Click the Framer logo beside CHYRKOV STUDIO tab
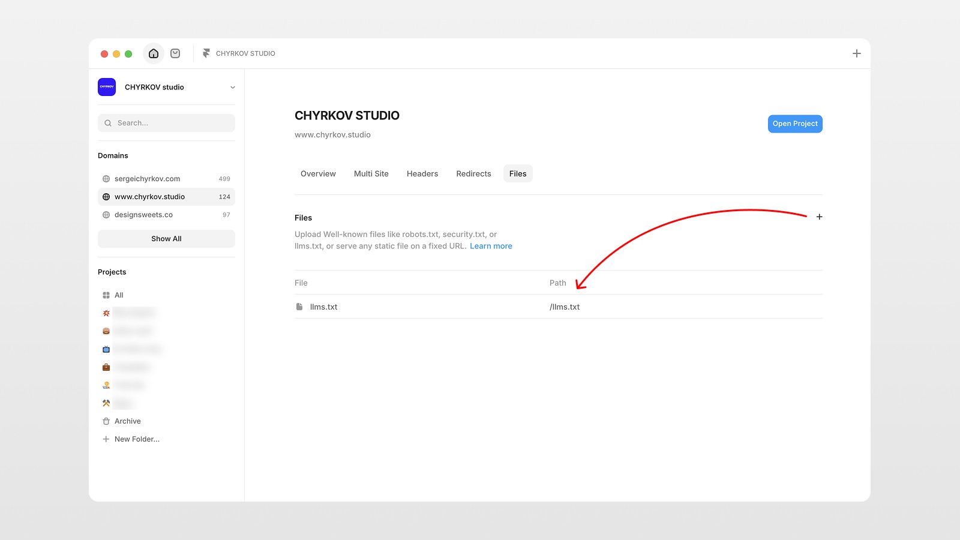Image resolution: width=960 pixels, height=540 pixels. coord(206,53)
